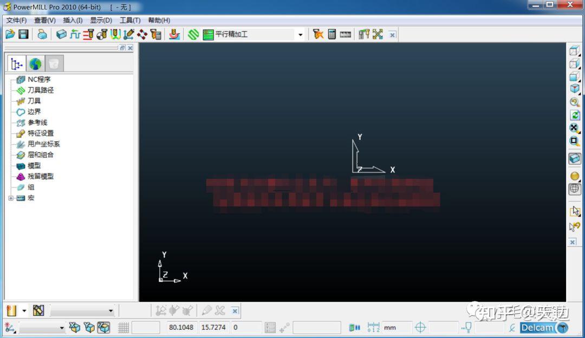
Task: Activate the zoom to fit icon
Action: (x=574, y=128)
